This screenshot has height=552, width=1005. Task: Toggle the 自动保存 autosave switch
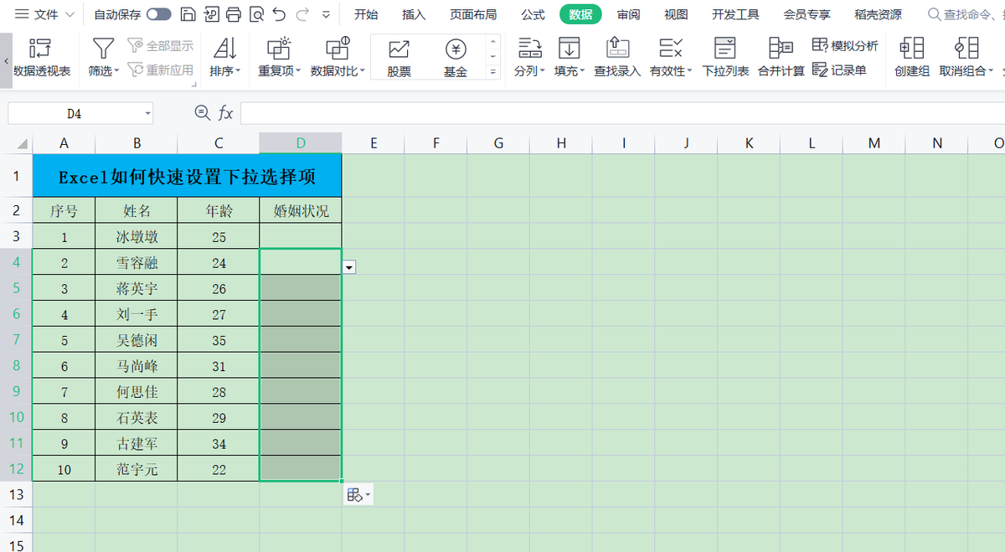pos(158,14)
